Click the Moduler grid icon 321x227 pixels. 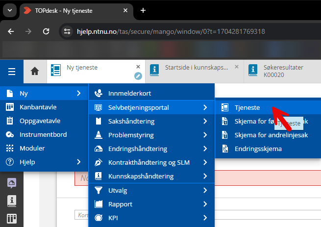click(x=10, y=148)
